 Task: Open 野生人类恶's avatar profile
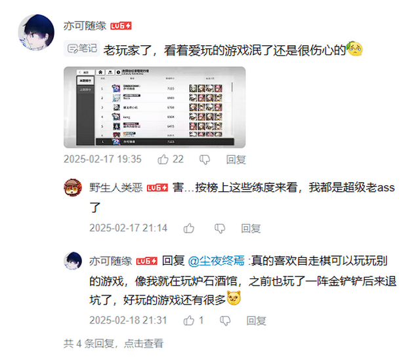(73, 188)
